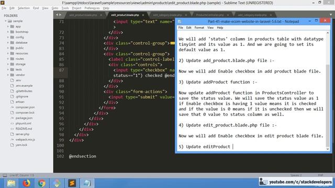
Task: Expand the resources folder
Action: point(8,53)
